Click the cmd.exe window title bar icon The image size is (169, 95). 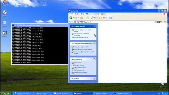click(x=13, y=25)
